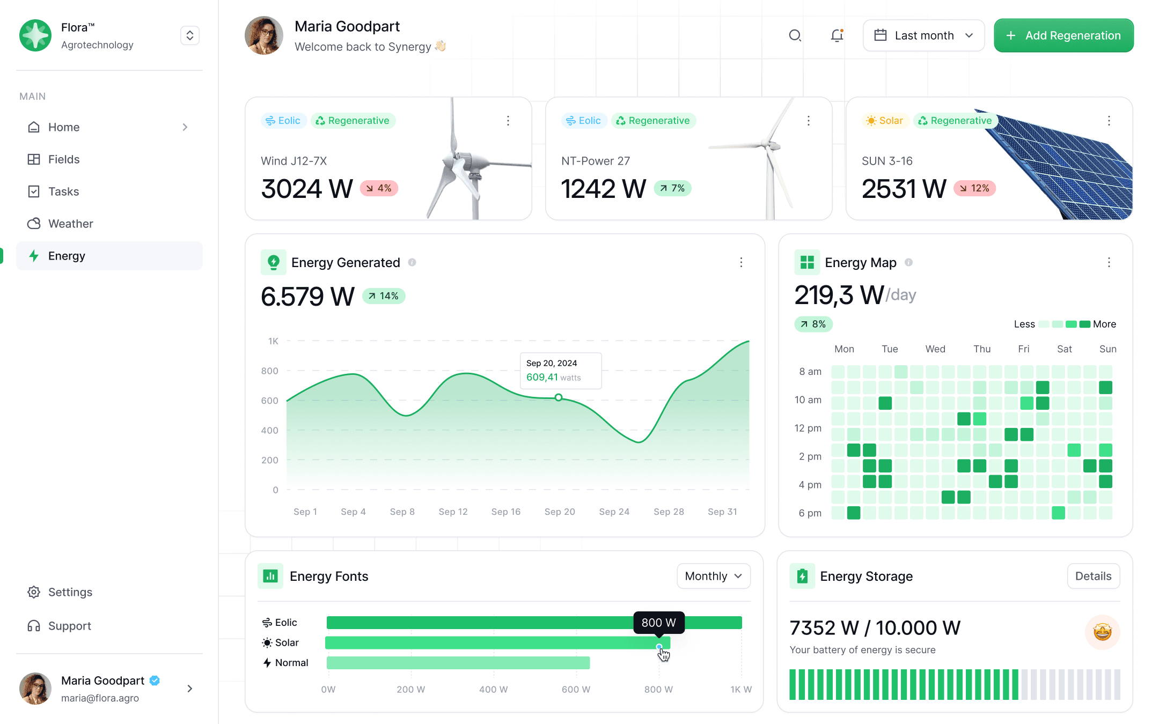The width and height of the screenshot is (1159, 724).
Task: Open notifications from the bell icon
Action: (x=837, y=35)
